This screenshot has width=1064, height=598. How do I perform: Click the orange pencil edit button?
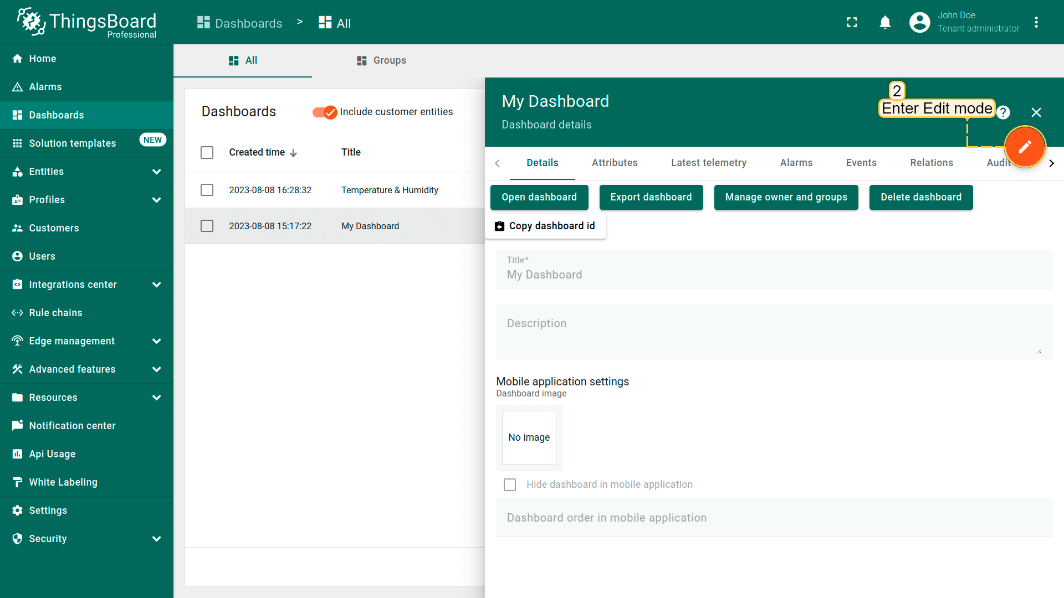point(1025,147)
